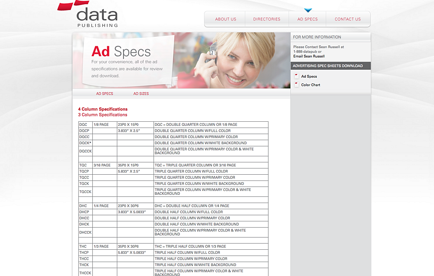Viewport: 434px width, 276px height.
Task: Click the 3/16 PAGE table cell
Action: [x=104, y=165]
